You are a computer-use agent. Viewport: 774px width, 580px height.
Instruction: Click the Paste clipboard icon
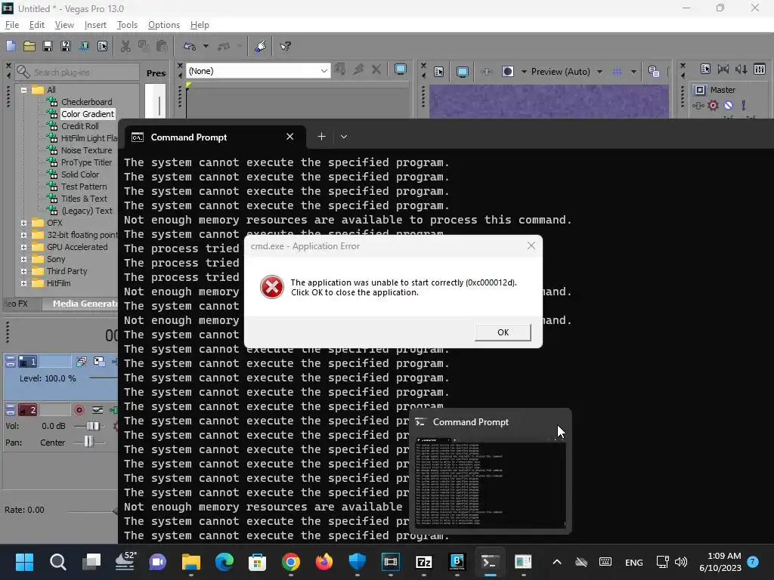pyautogui.click(x=162, y=46)
